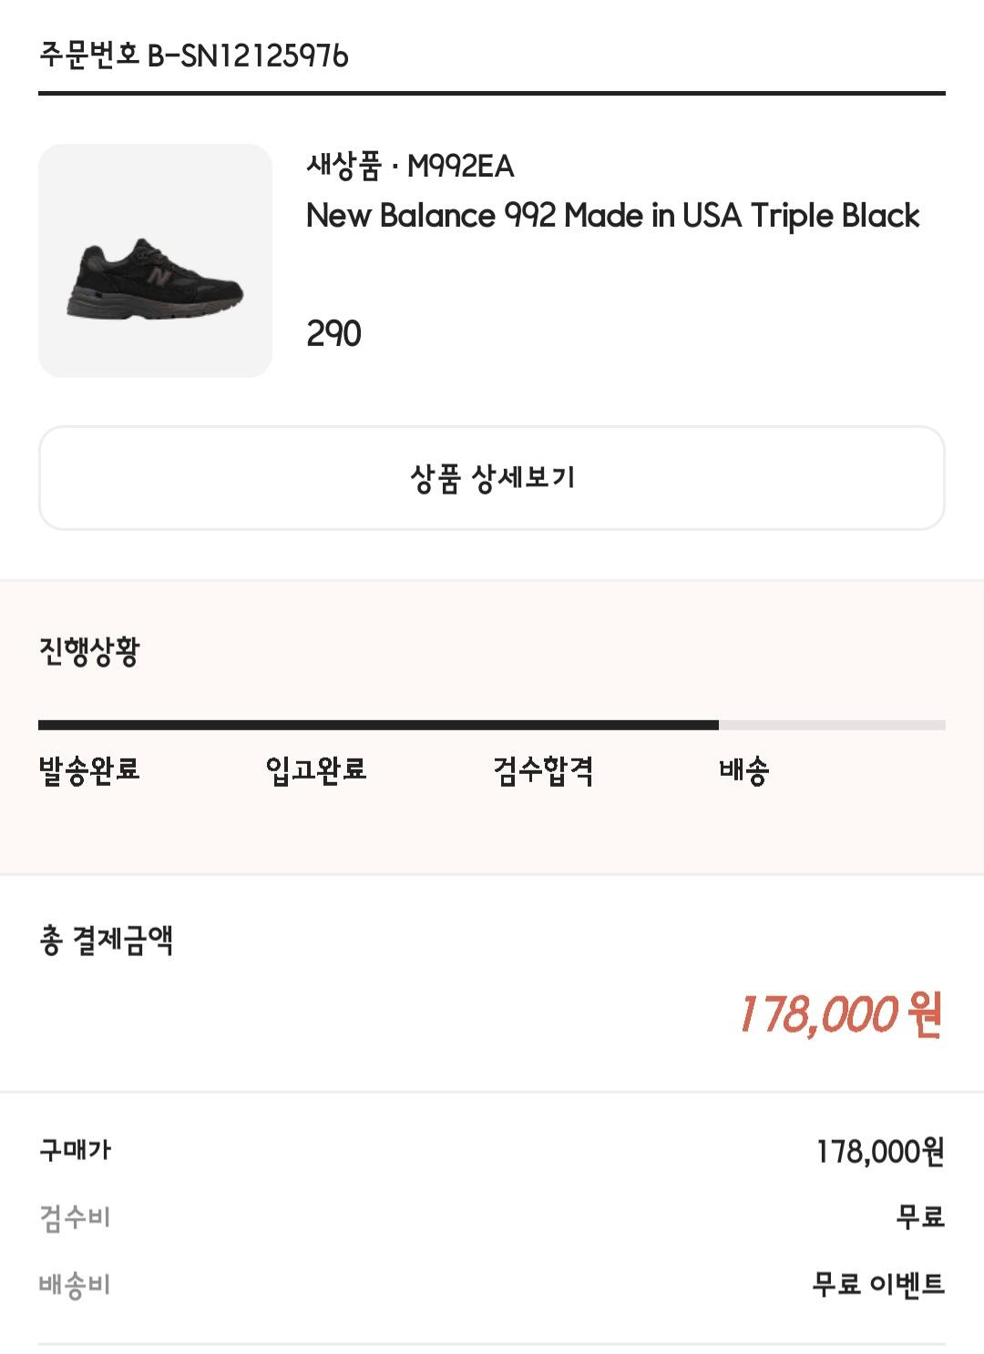Click the 진행상황 section heading
The image size is (984, 1354).
click(89, 651)
